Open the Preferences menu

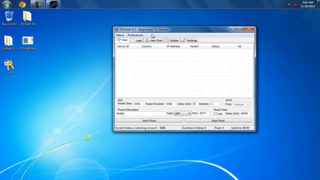135,35
